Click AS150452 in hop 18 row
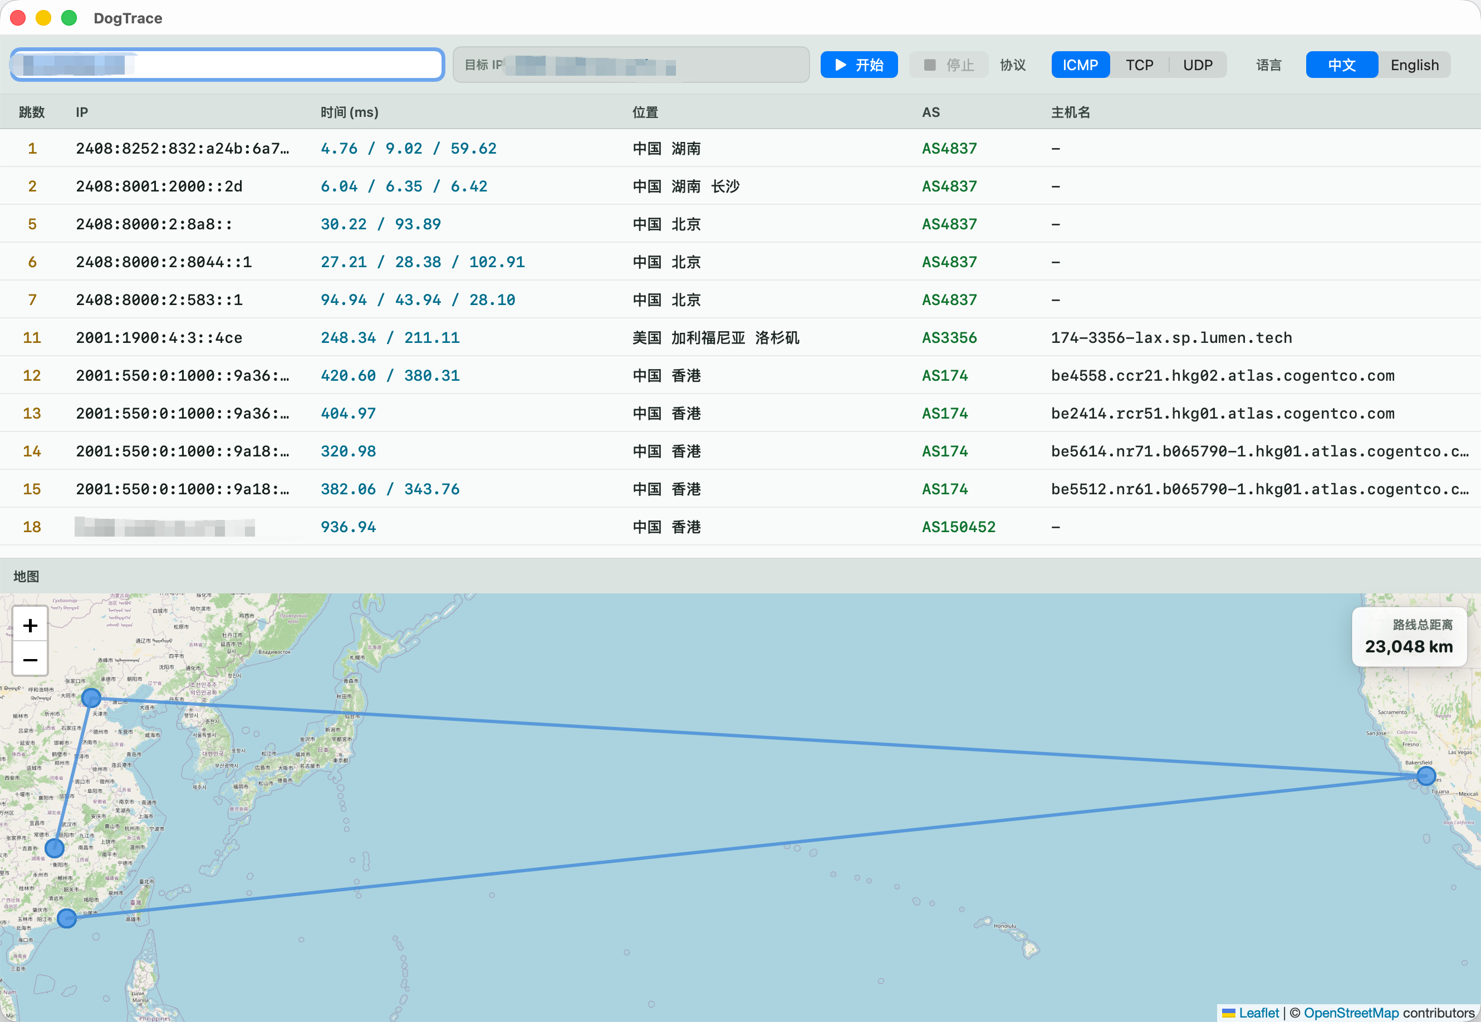Screen dimensions: 1481x1022 pos(959,527)
